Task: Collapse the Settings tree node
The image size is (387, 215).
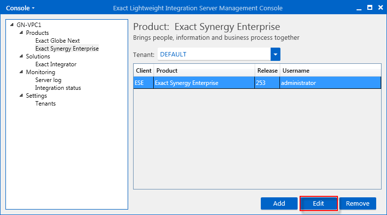Action: pyautogui.click(x=21, y=96)
